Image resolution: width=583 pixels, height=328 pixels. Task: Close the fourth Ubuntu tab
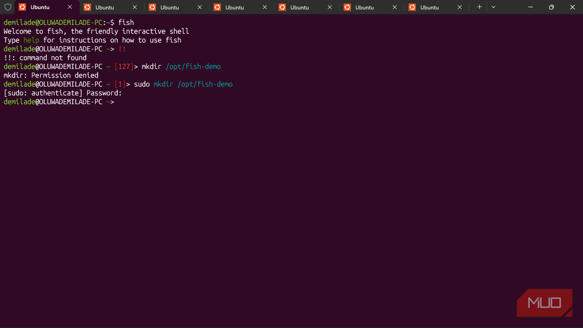265,7
